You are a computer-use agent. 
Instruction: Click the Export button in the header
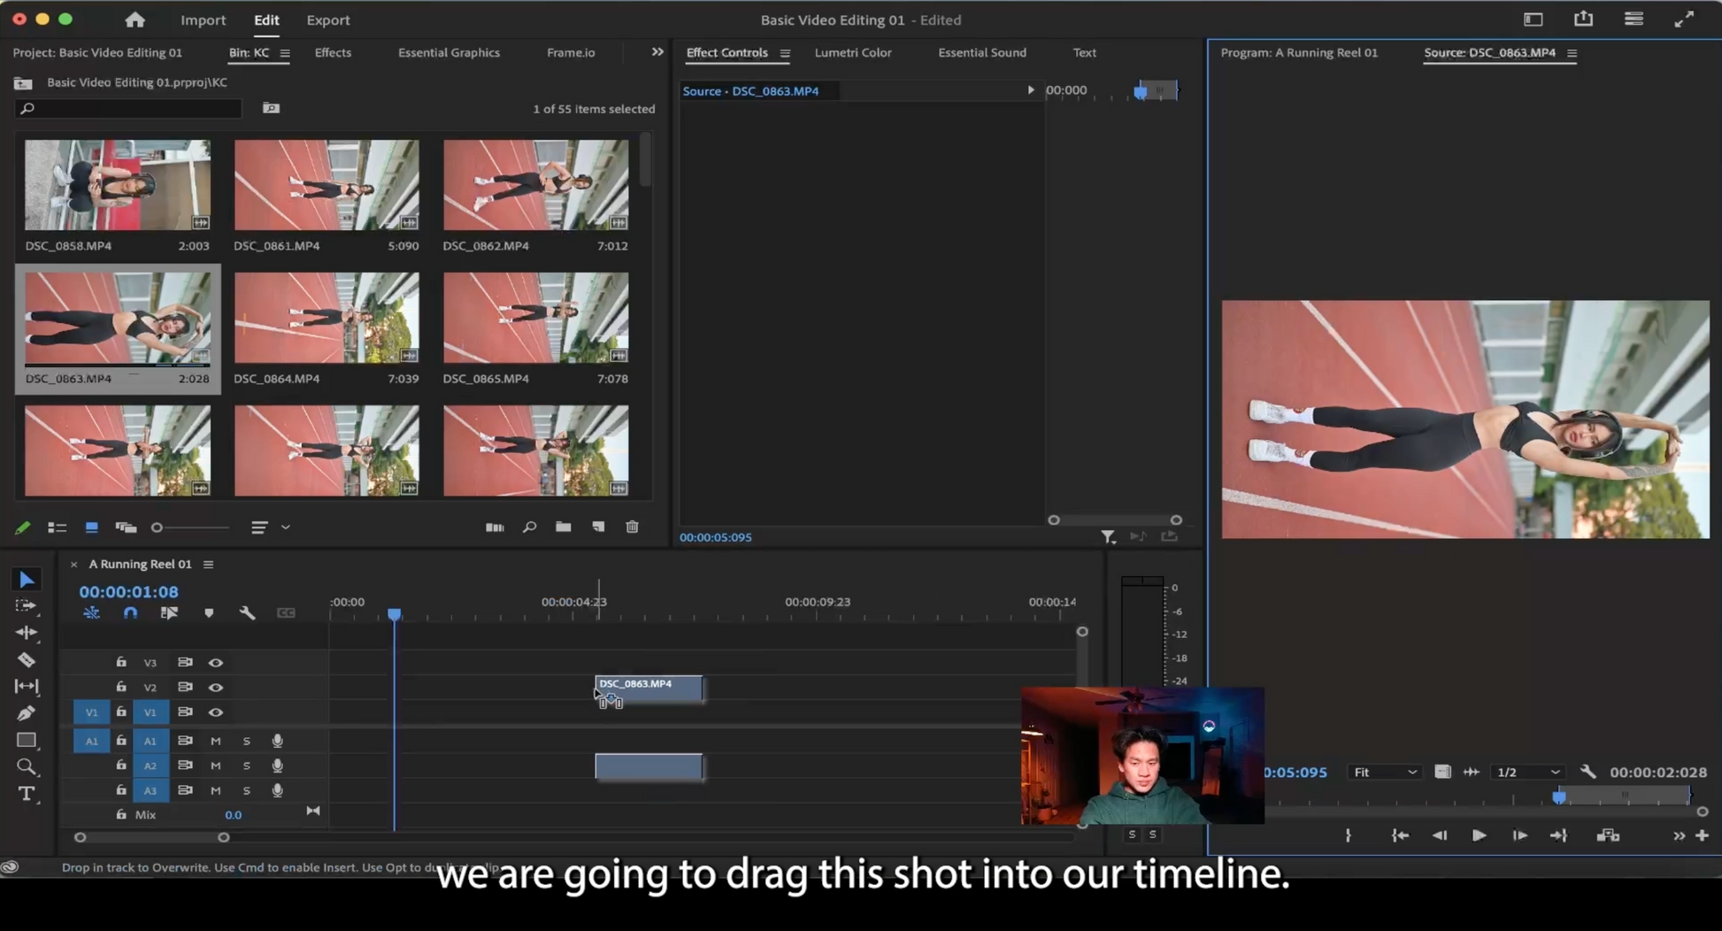[327, 19]
